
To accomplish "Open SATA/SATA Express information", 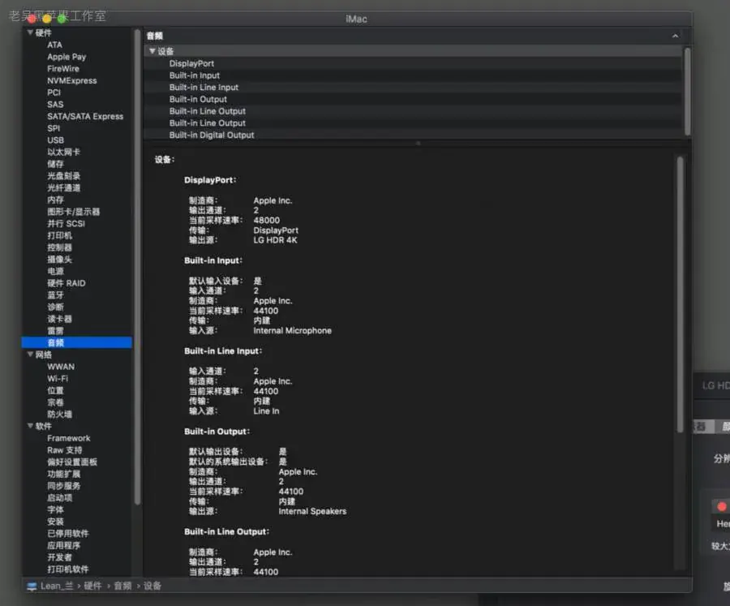I will (x=85, y=117).
